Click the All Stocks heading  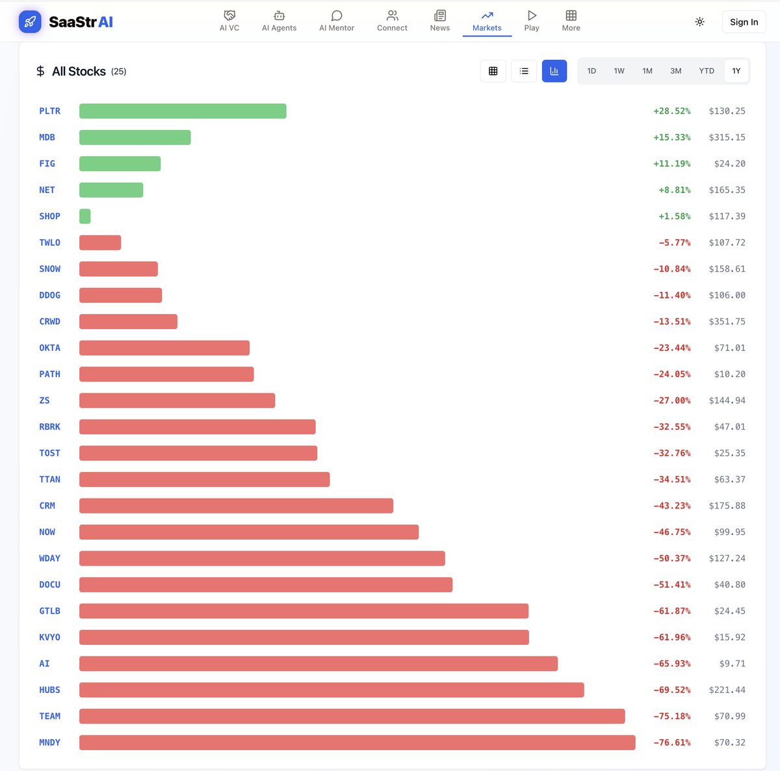click(79, 72)
